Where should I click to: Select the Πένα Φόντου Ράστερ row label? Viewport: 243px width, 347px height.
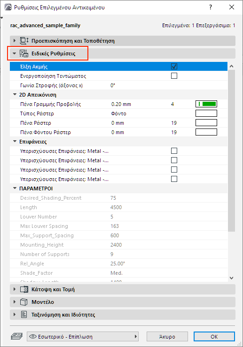click(46, 132)
